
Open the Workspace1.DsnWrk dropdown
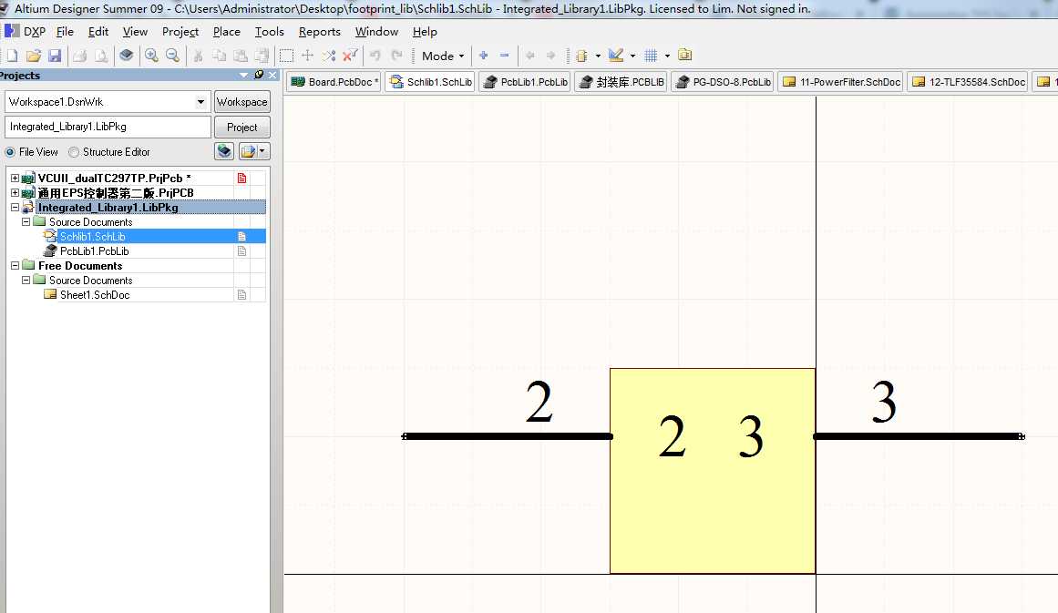pyautogui.click(x=200, y=102)
